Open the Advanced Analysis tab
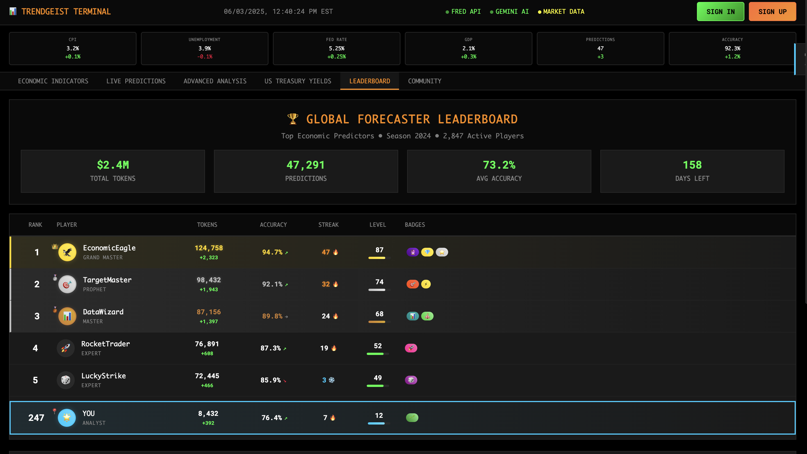 click(215, 81)
